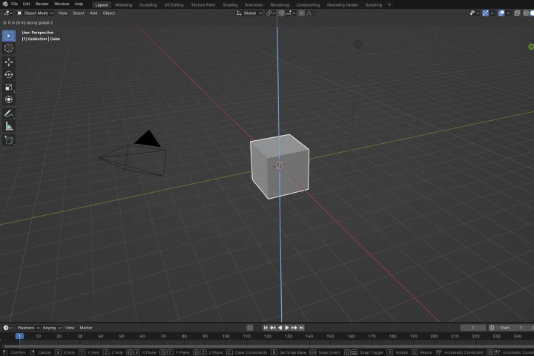Open the Help menu
This screenshot has width=534, height=356.
(79, 4)
